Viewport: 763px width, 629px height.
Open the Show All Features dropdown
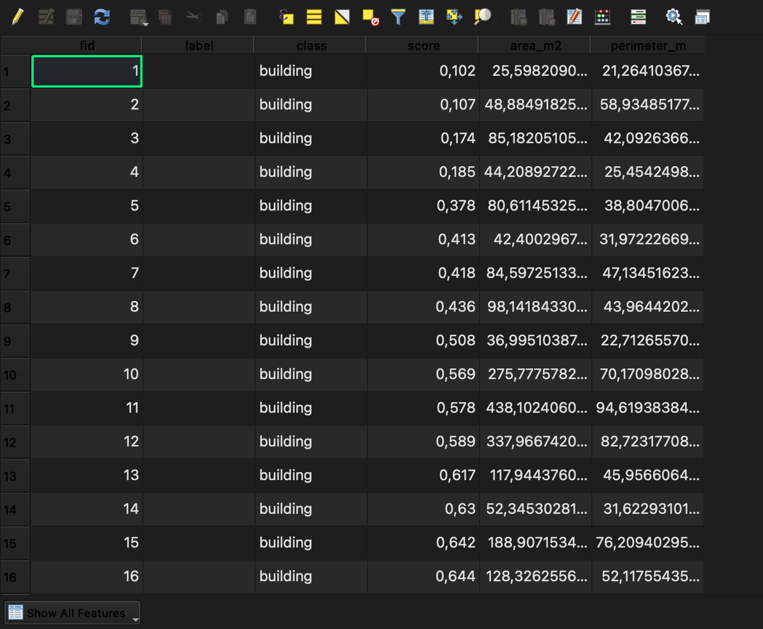pyautogui.click(x=72, y=613)
